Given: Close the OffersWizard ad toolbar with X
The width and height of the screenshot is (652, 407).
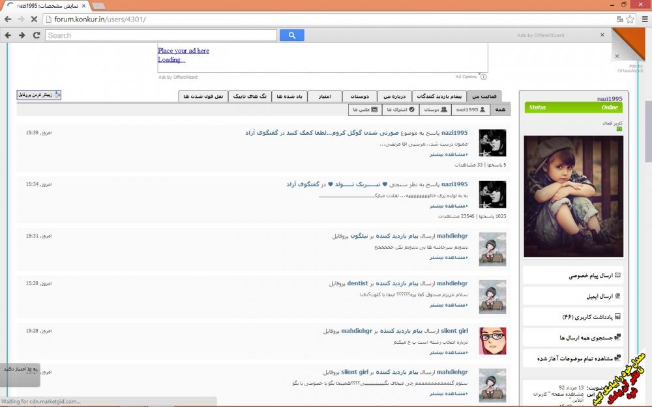Looking at the screenshot, I should pos(602,35).
